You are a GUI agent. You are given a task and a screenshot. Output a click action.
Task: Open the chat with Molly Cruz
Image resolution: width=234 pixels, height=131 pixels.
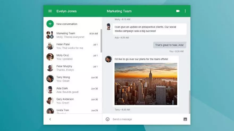[72, 57]
